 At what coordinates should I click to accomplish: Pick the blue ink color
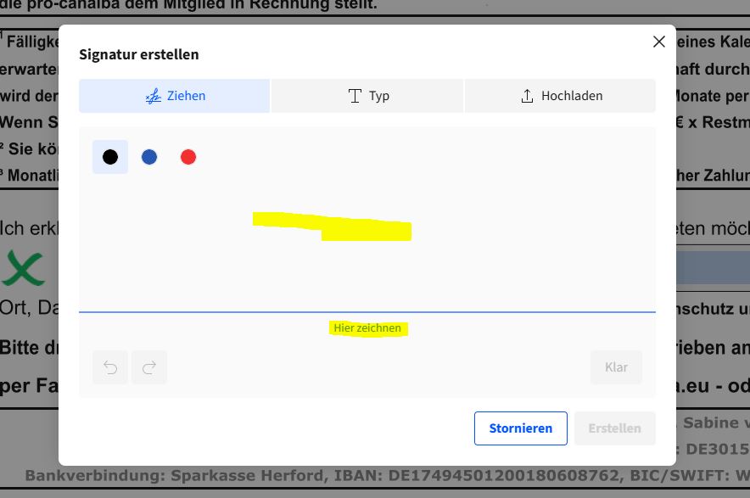tap(149, 157)
